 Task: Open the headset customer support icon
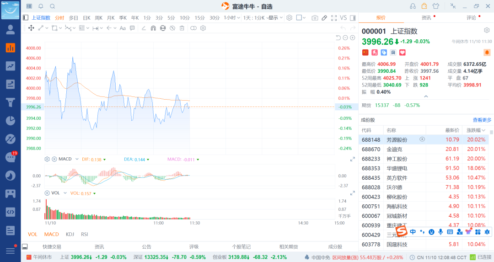tap(413, 6)
